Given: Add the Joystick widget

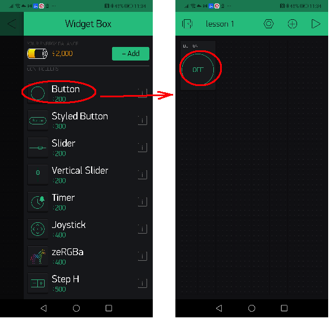Looking at the screenshot, I should tap(88, 229).
